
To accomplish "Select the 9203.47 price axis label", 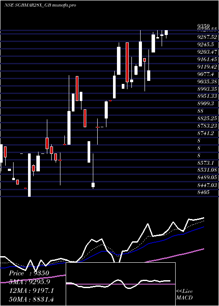I will click(207, 52).
